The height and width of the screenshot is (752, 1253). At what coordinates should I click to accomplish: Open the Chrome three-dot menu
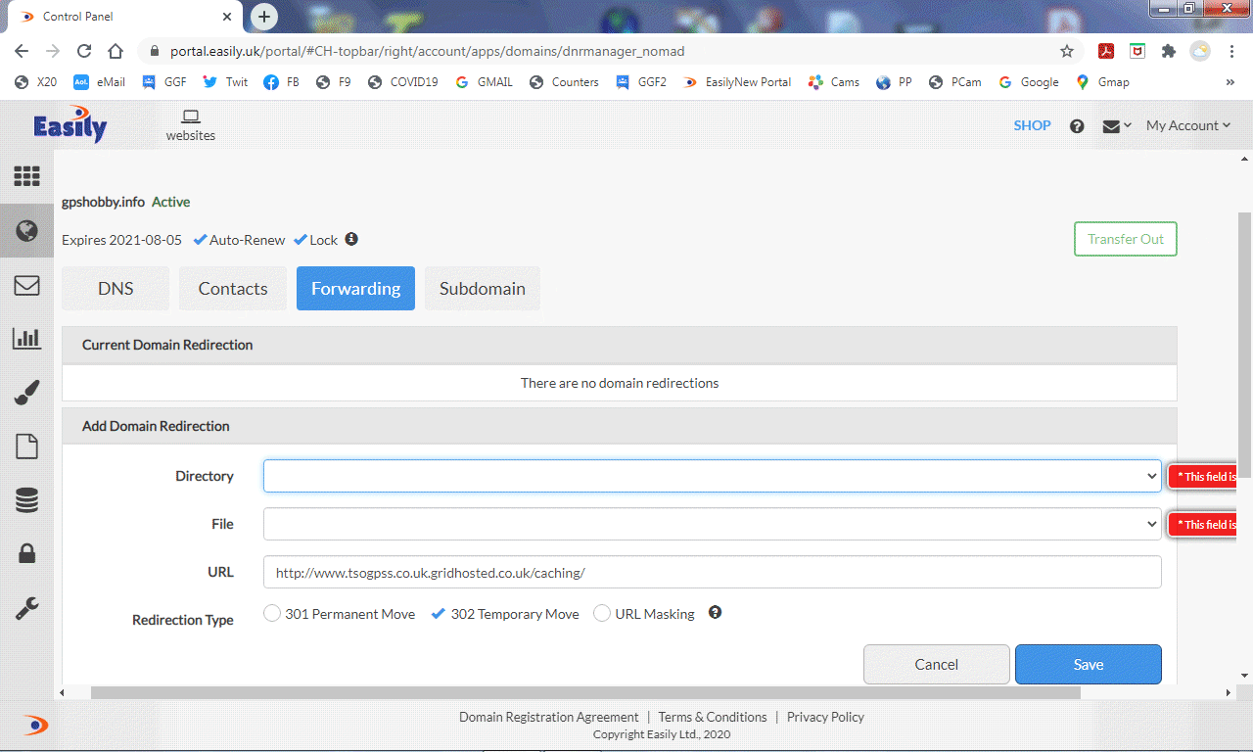1231,51
